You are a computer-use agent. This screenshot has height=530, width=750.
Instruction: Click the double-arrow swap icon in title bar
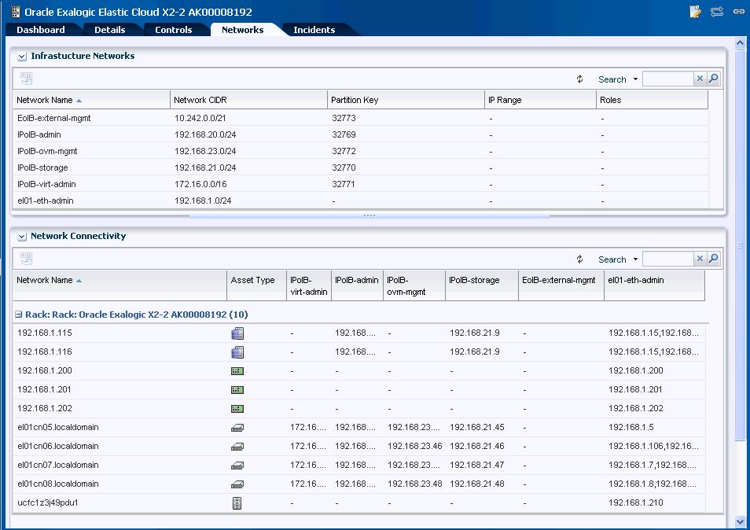click(716, 11)
